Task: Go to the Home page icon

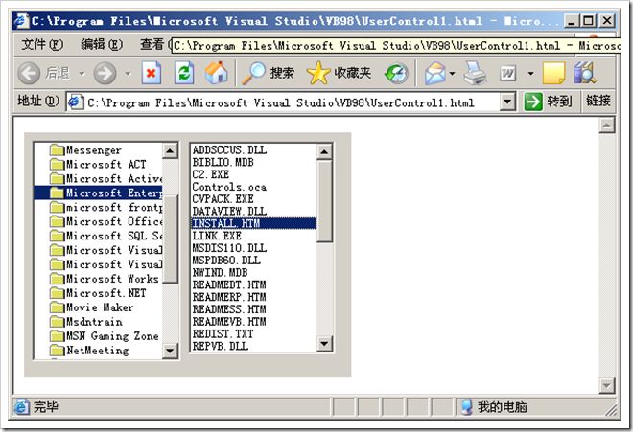Action: click(x=217, y=73)
